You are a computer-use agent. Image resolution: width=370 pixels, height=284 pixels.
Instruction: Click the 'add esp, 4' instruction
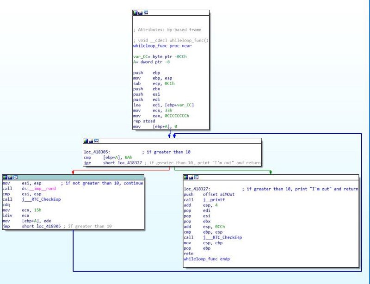(x=201, y=205)
